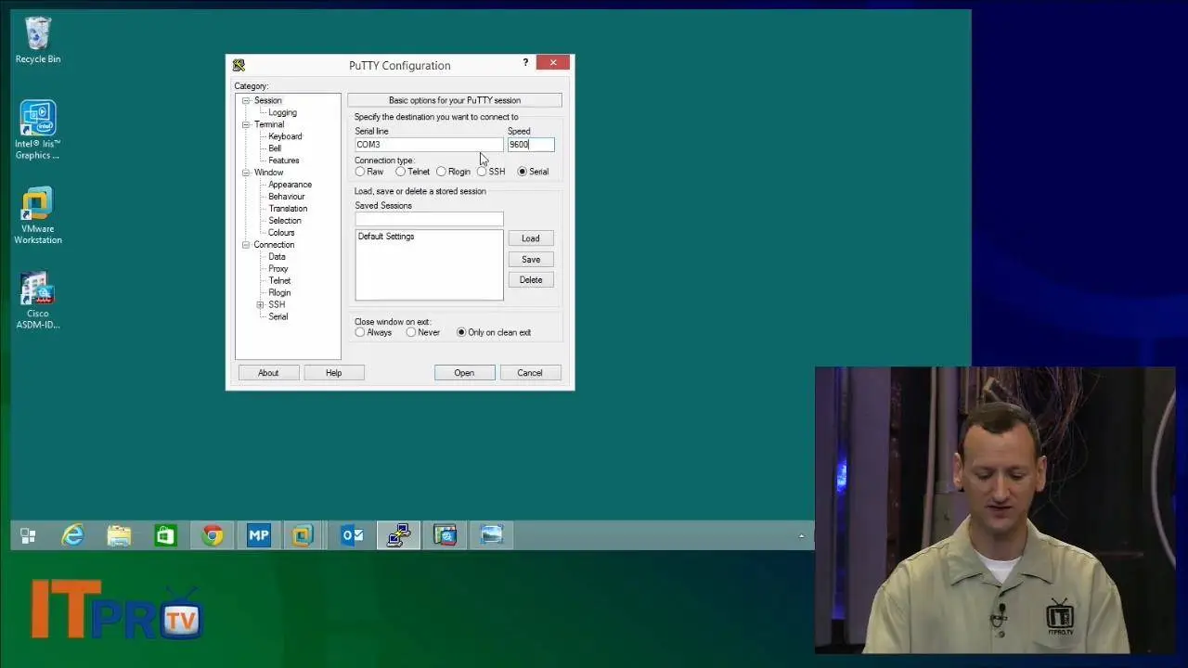Viewport: 1188px width, 668px height.
Task: Open Internet Explorer from taskbar
Action: pyautogui.click(x=72, y=535)
